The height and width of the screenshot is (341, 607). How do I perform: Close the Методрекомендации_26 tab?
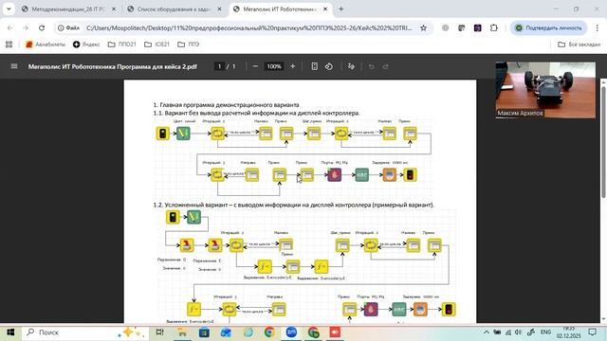click(x=114, y=9)
